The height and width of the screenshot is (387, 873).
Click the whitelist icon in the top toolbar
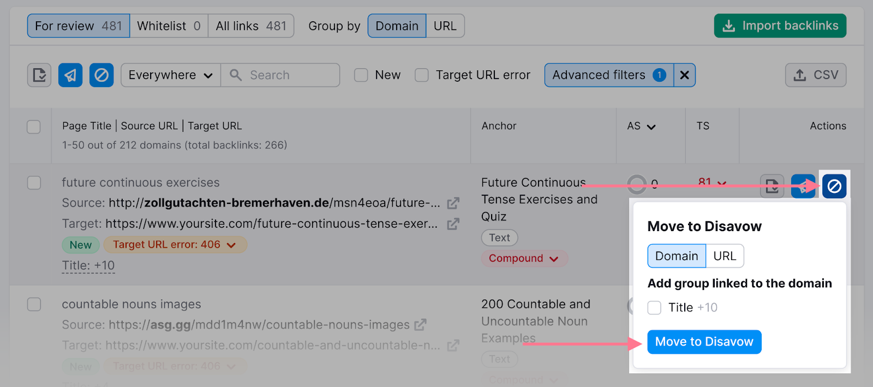tap(39, 75)
